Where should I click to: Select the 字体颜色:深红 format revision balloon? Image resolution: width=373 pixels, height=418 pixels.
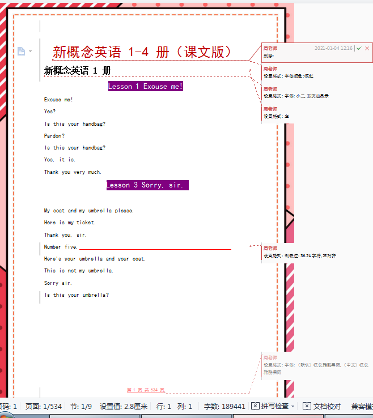point(317,72)
